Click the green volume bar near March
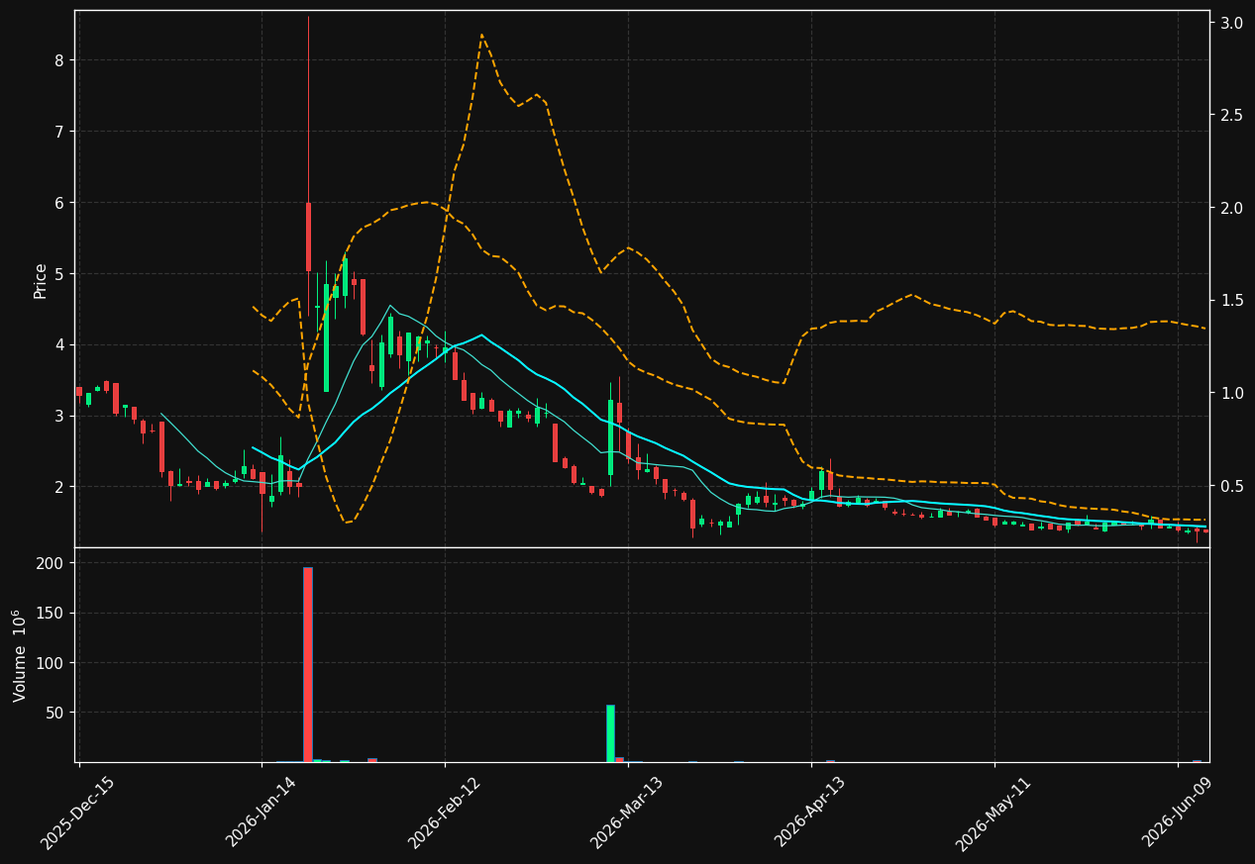The width and height of the screenshot is (1255, 864). pos(610,733)
